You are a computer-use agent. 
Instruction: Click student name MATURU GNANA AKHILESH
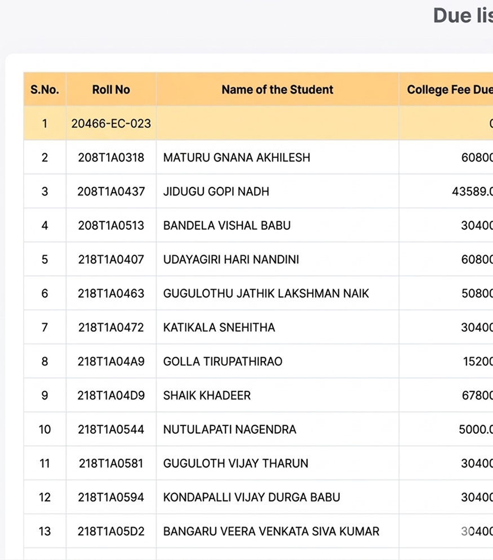[237, 158]
